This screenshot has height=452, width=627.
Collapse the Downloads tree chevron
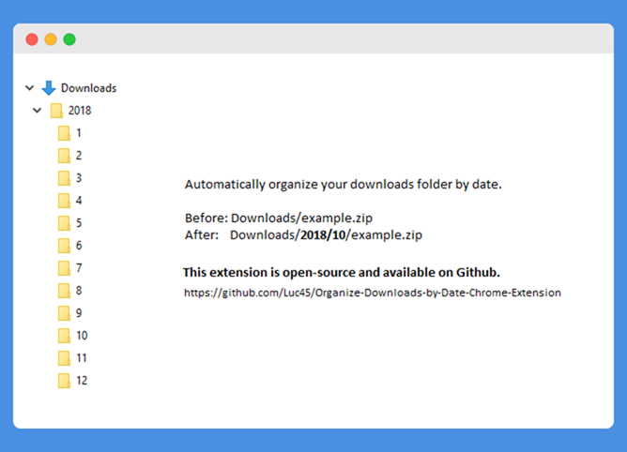pyautogui.click(x=30, y=88)
